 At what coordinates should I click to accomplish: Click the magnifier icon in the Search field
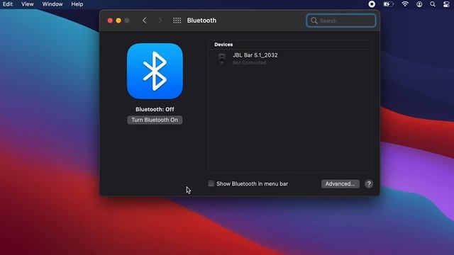click(314, 21)
